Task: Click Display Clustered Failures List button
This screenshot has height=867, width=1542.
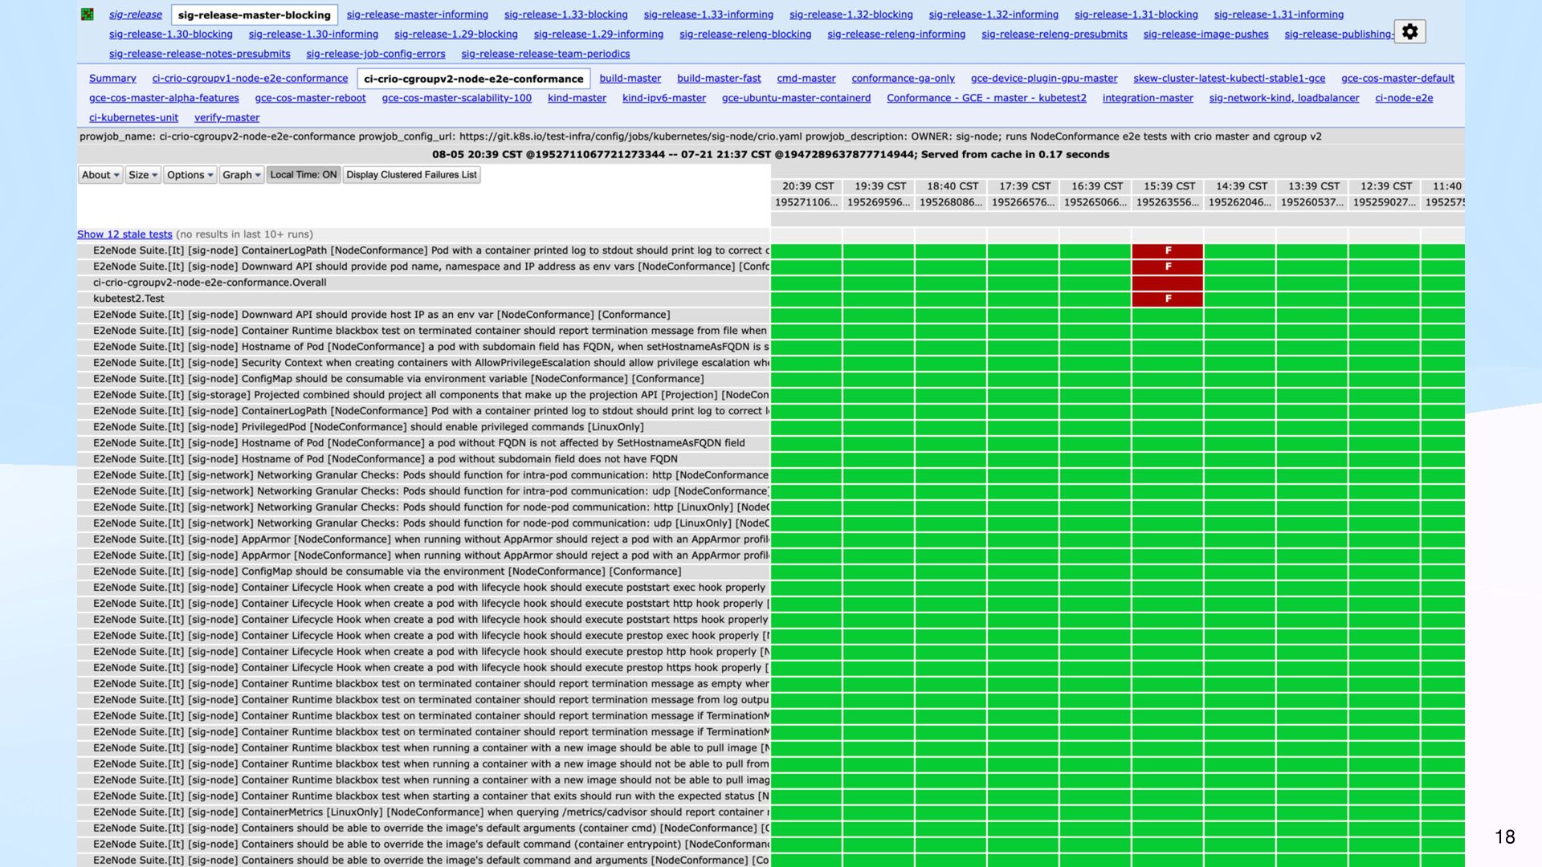Action: [x=412, y=175]
